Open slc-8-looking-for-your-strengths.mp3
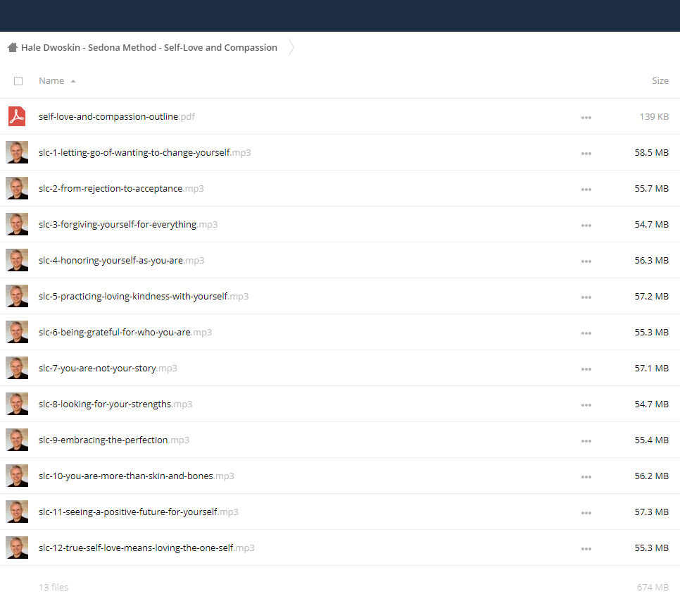 [x=115, y=405]
